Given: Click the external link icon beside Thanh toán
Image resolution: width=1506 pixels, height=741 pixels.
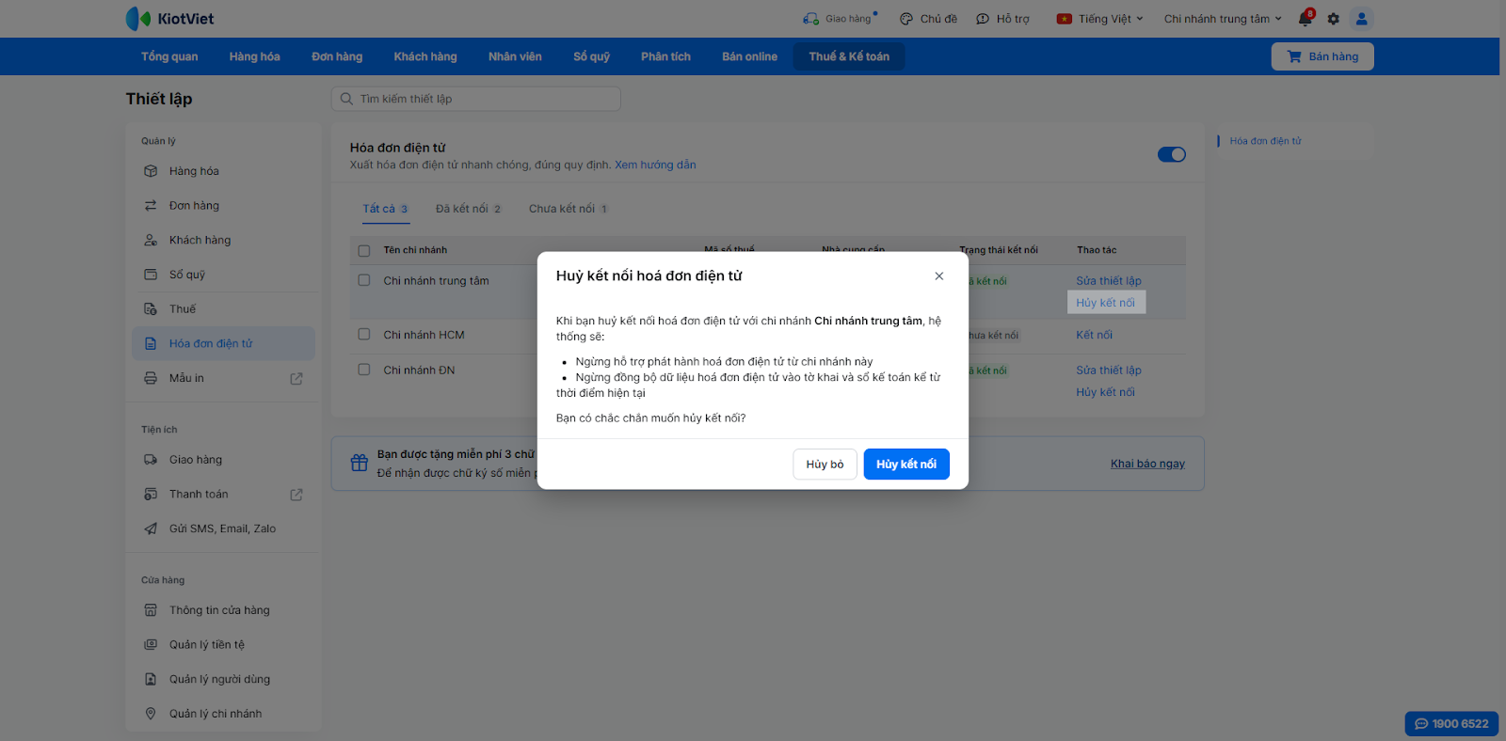Looking at the screenshot, I should [x=296, y=495].
